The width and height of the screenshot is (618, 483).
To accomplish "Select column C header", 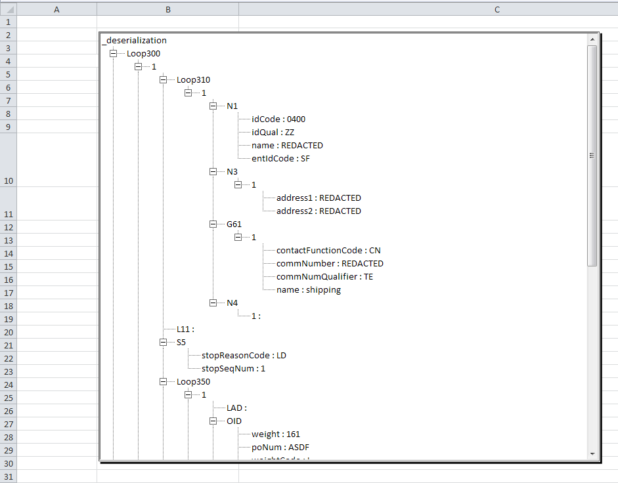I will pyautogui.click(x=428, y=9).
